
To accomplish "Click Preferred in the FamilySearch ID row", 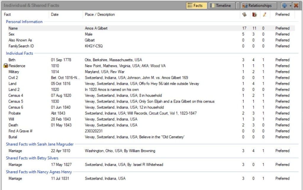I will (282, 46).
